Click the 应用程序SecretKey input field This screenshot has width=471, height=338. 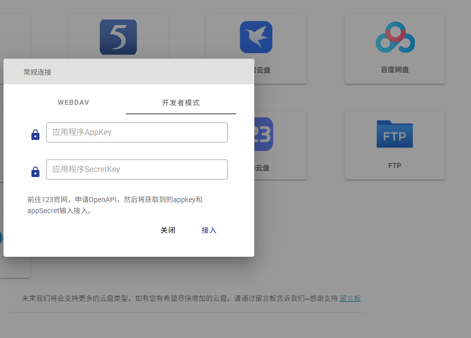point(136,169)
